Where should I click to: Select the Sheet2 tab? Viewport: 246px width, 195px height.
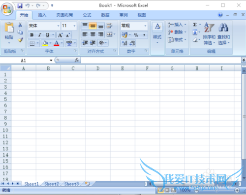[52, 184]
